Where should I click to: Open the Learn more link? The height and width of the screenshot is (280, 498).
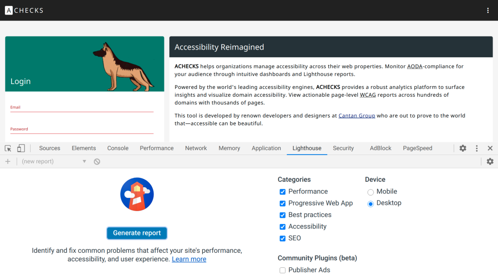coord(189,259)
